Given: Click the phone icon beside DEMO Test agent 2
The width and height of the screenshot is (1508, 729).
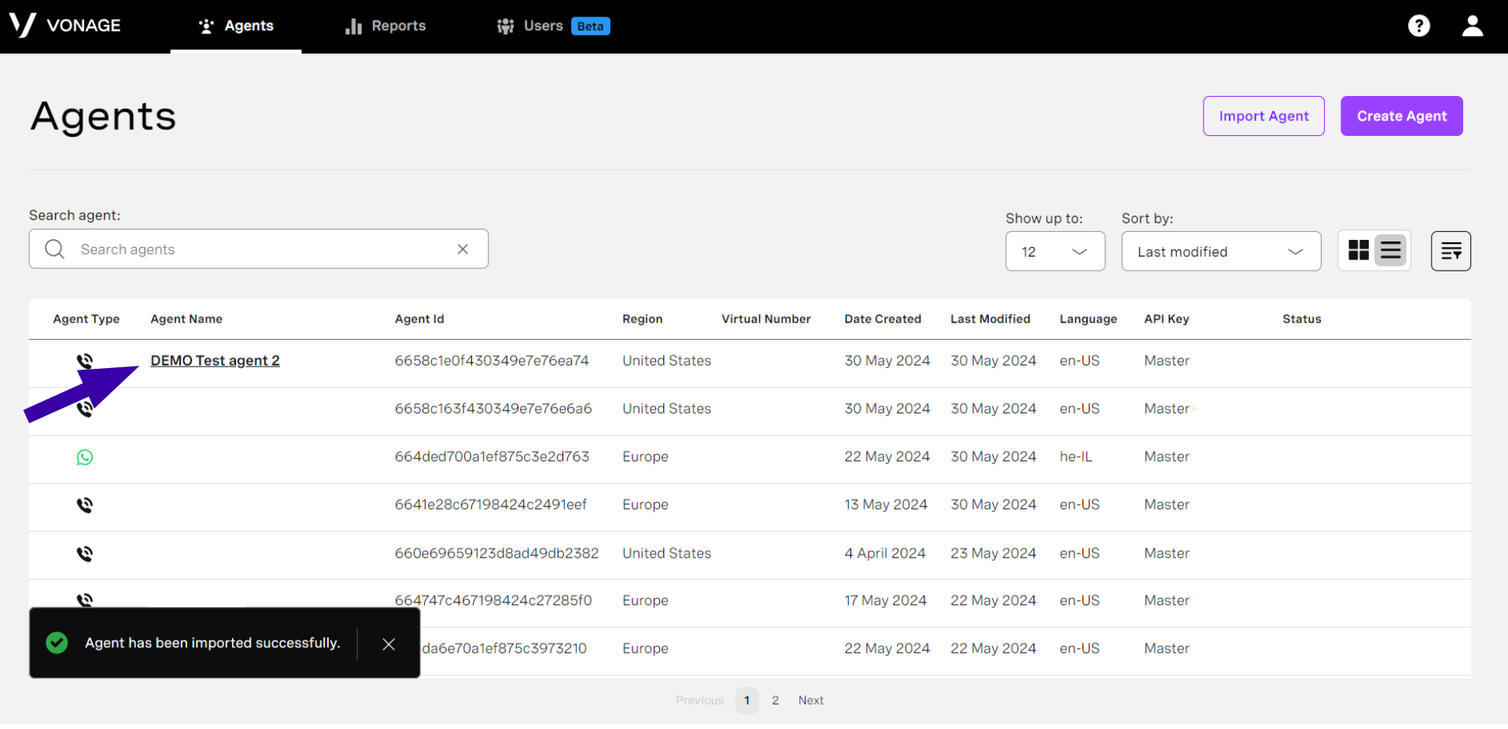Looking at the screenshot, I should pos(84,360).
